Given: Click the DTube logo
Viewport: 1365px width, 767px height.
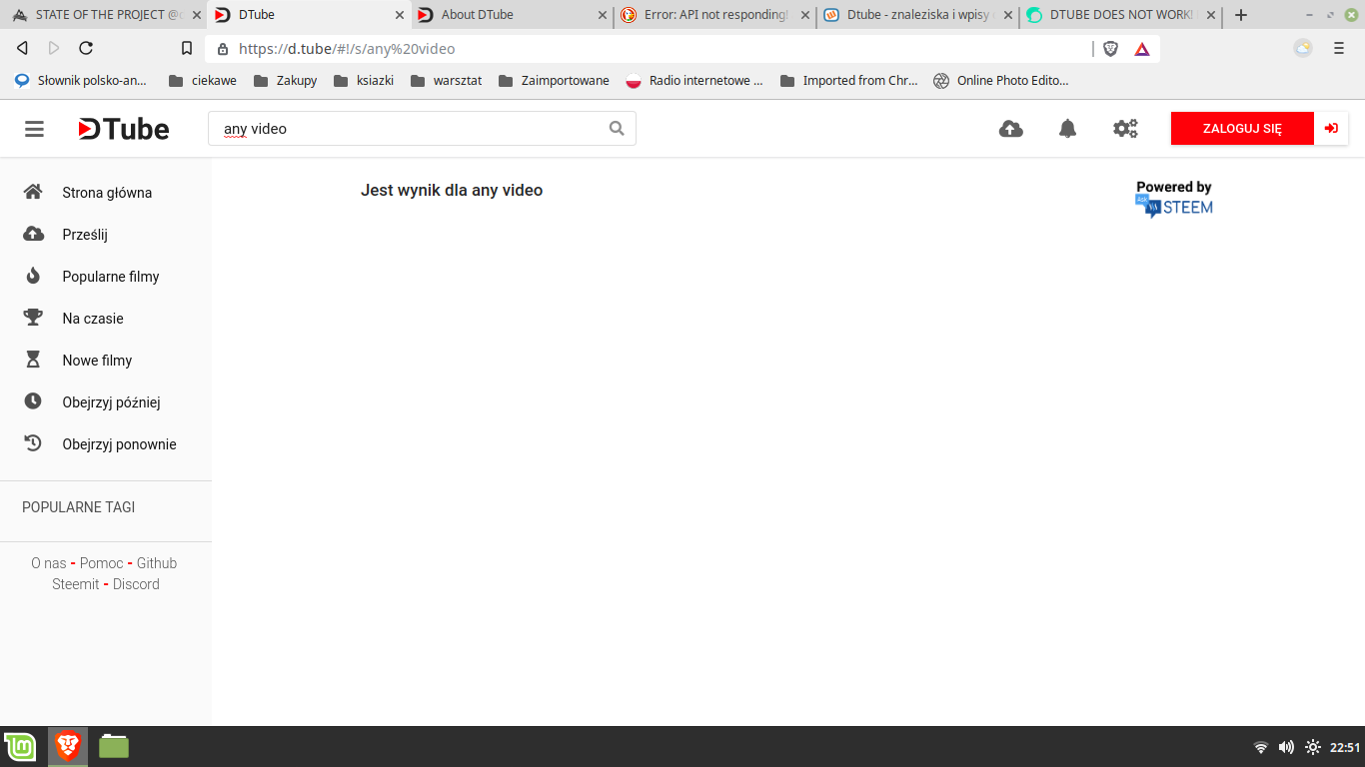Looking at the screenshot, I should click(x=124, y=129).
